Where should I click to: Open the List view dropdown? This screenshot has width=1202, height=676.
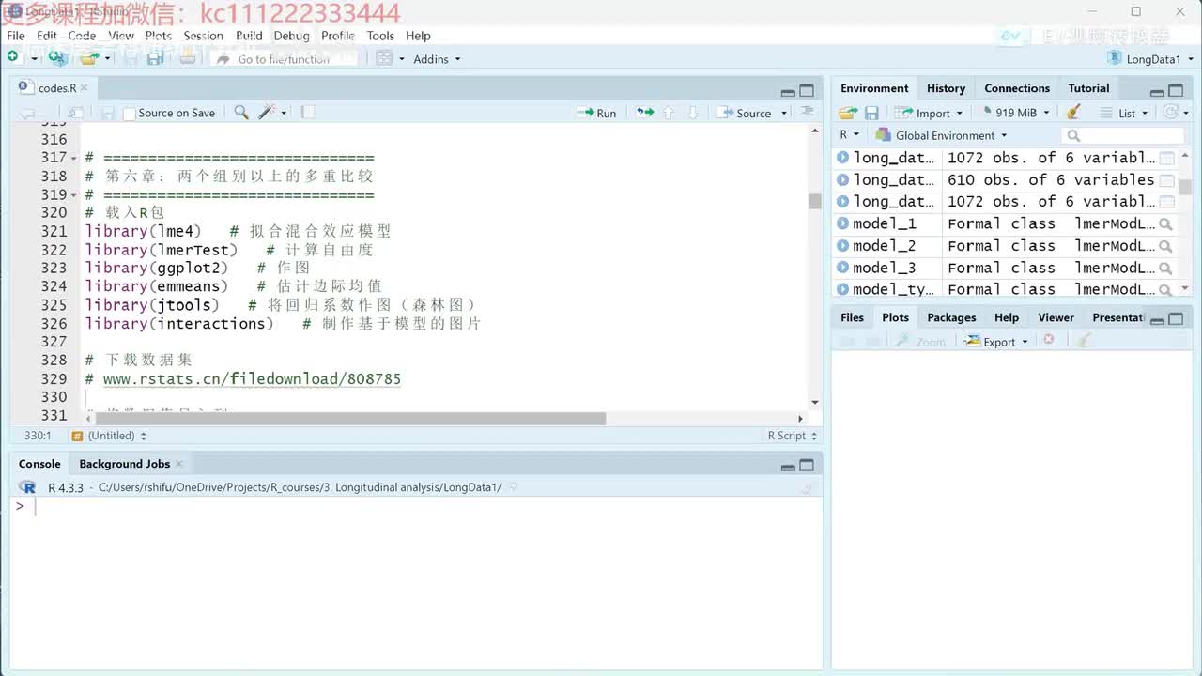tap(1125, 113)
